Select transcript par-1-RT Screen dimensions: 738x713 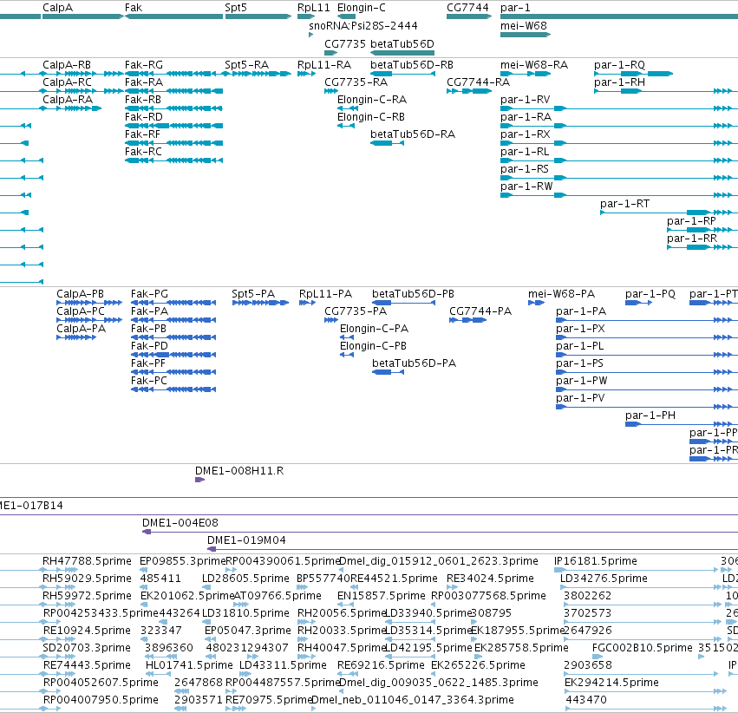pyautogui.click(x=669, y=213)
